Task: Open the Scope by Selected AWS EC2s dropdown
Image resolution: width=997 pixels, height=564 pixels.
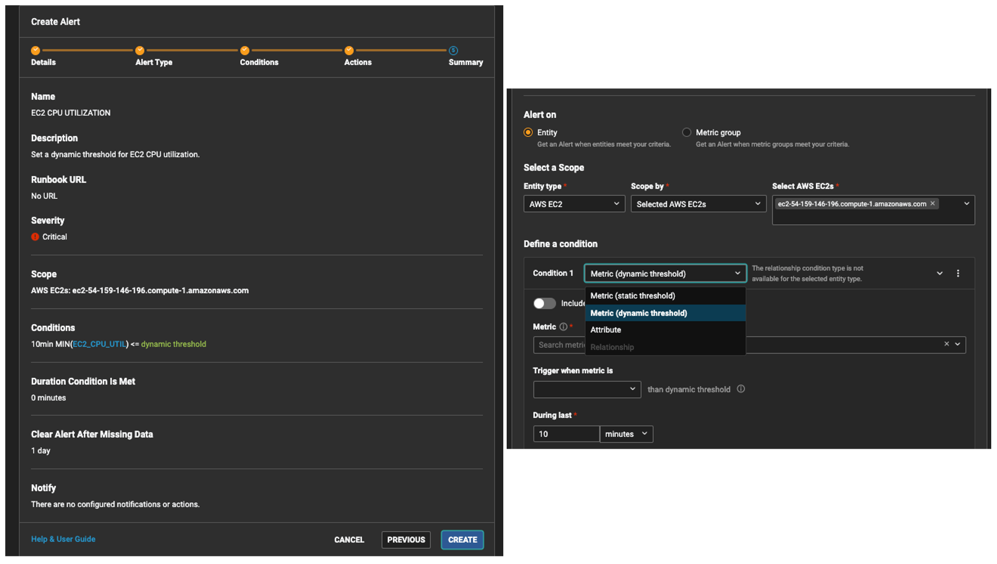Action: click(698, 204)
